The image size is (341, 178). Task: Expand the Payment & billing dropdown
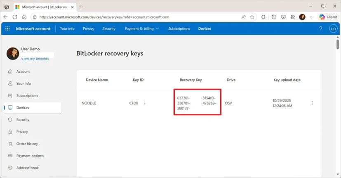click(142, 28)
